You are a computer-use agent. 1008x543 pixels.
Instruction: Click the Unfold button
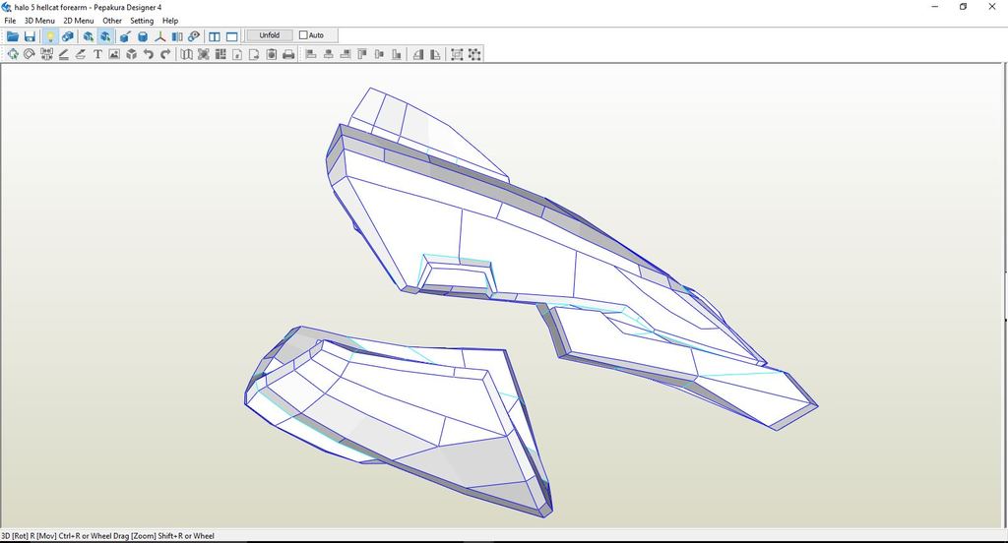pos(270,35)
